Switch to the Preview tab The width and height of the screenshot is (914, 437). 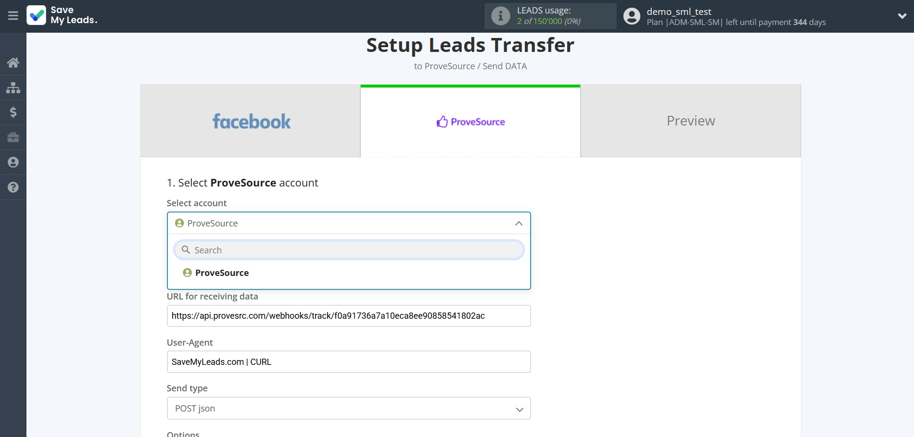pyautogui.click(x=690, y=121)
